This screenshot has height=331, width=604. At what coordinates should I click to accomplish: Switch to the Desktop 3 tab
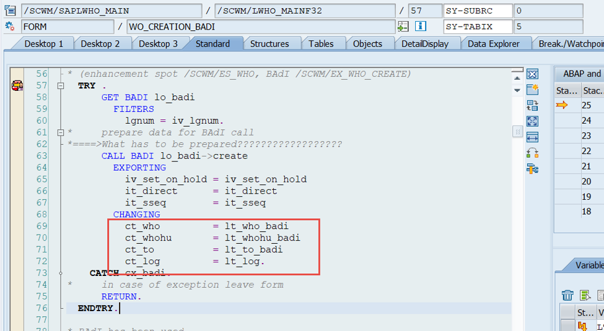point(158,43)
